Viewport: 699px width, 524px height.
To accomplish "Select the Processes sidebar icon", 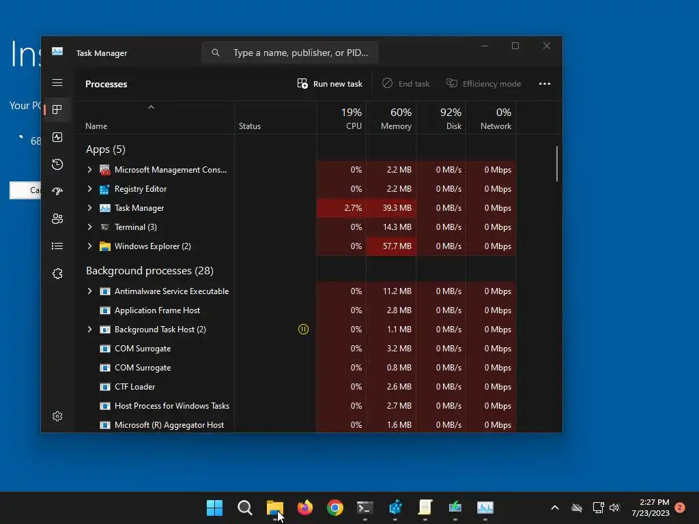I will click(x=57, y=110).
